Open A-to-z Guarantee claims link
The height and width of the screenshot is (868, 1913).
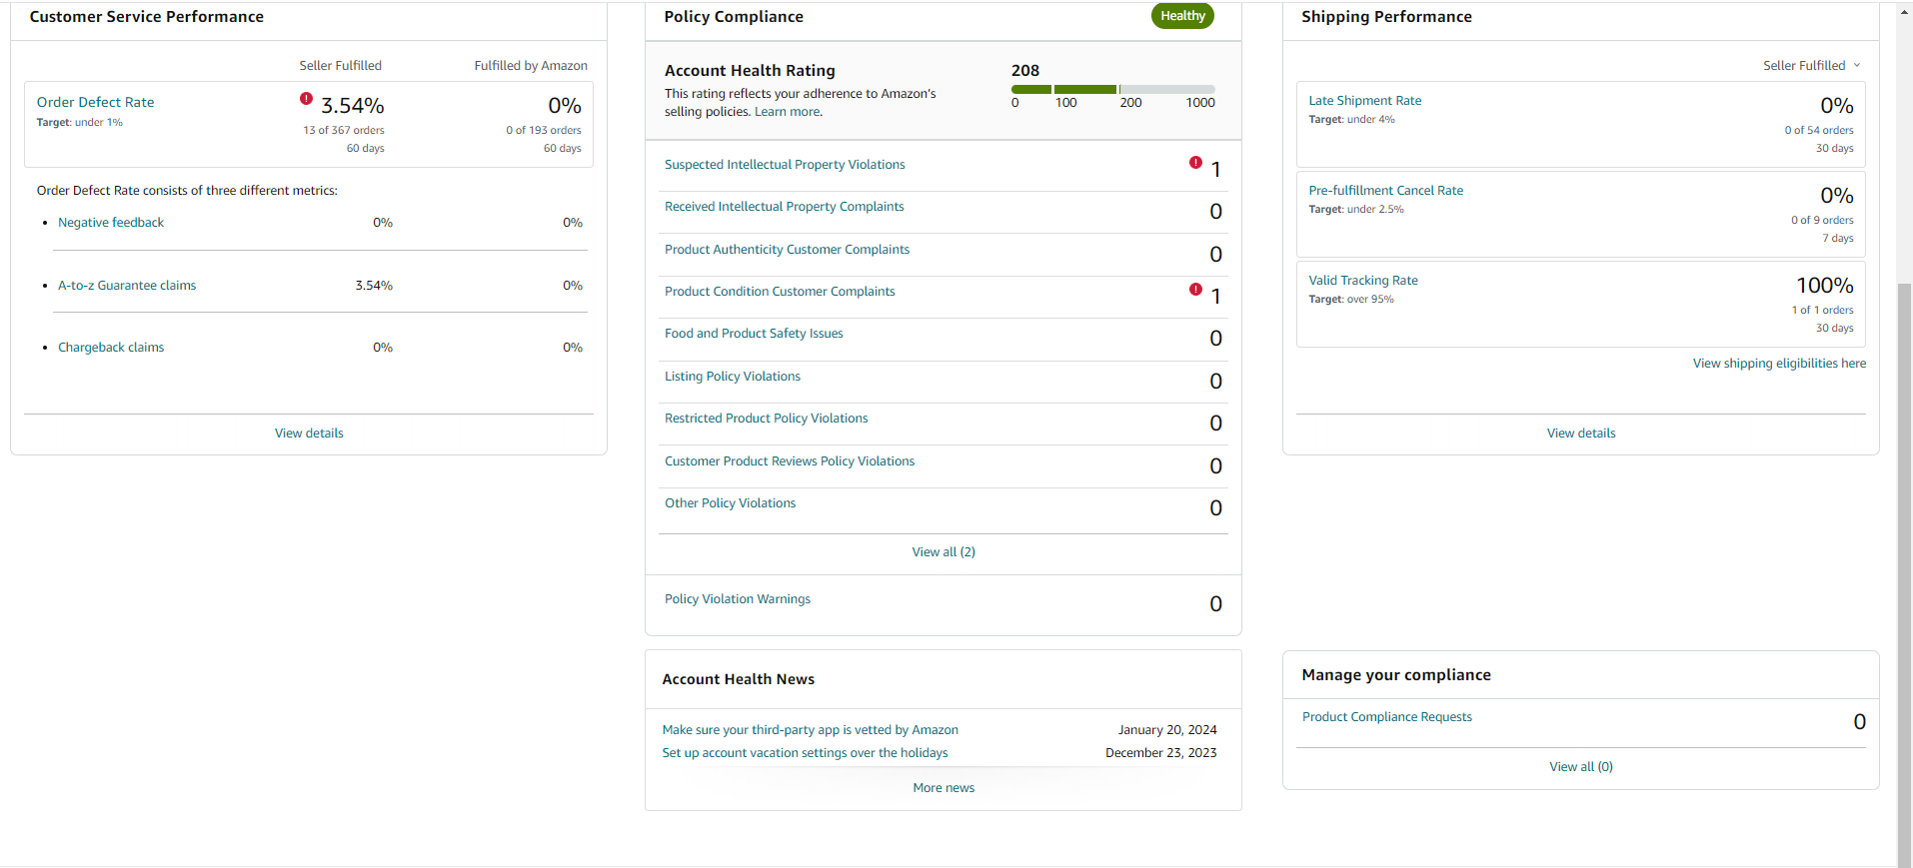[127, 286]
